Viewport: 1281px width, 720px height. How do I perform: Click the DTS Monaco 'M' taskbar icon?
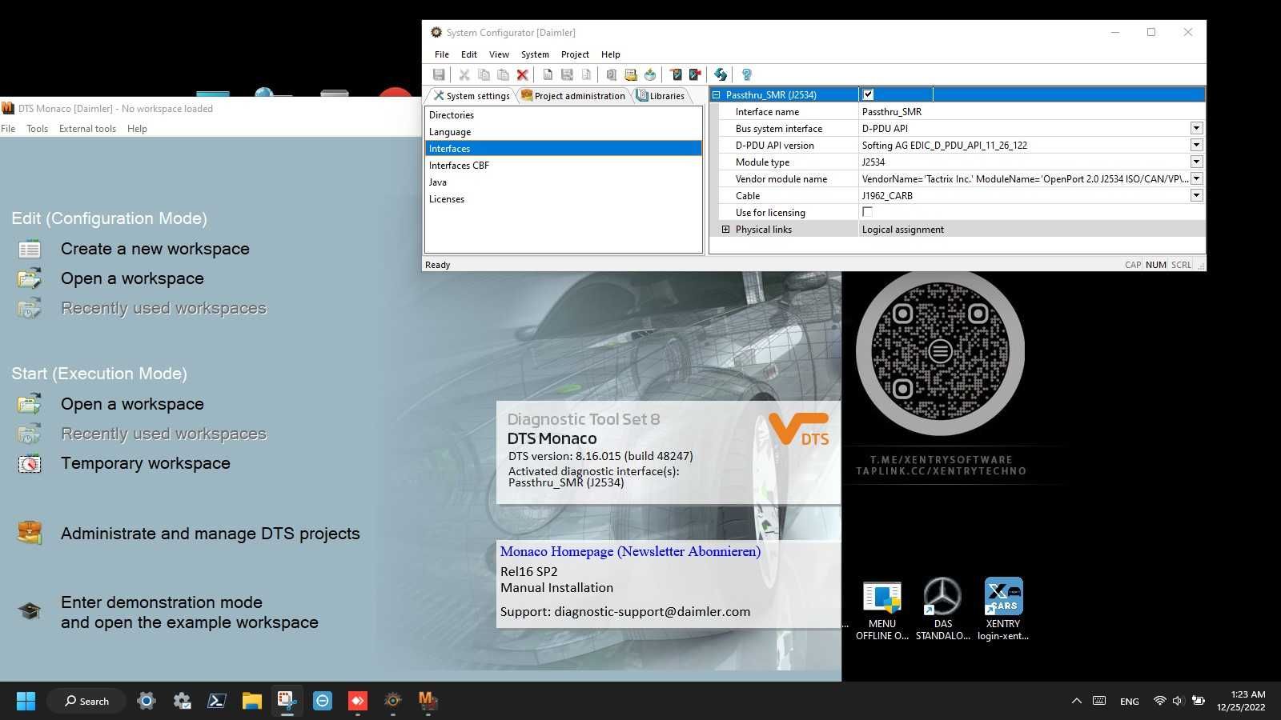point(428,701)
